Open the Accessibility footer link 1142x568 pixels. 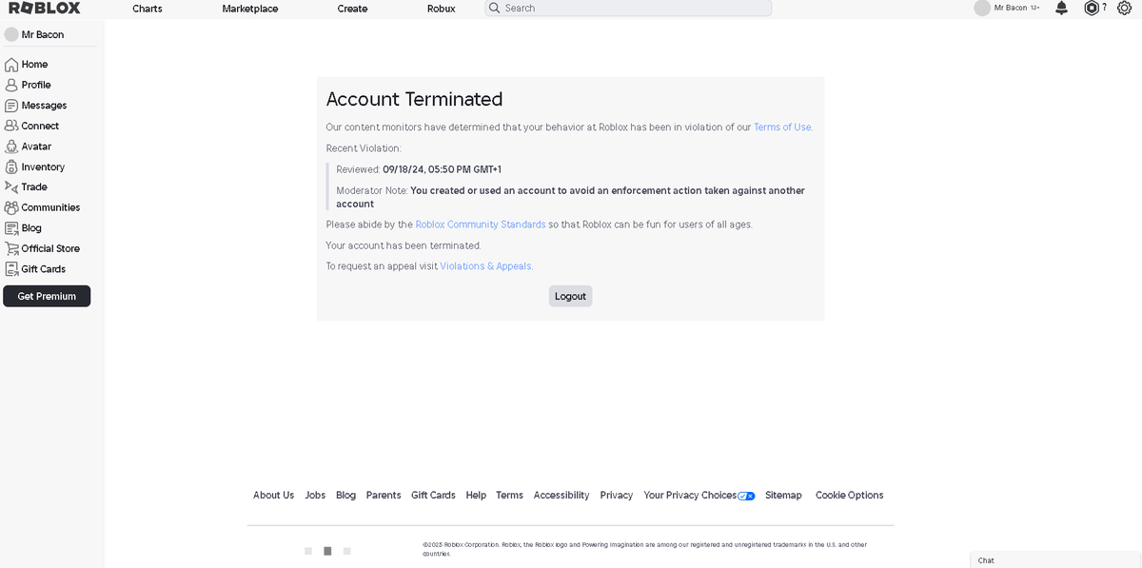(561, 496)
